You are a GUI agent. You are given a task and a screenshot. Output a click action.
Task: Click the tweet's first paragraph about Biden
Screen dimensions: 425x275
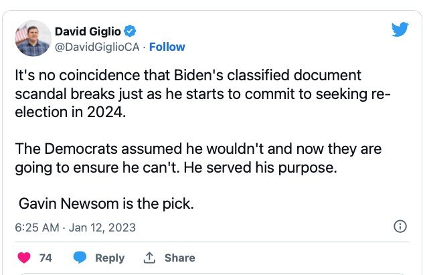point(201,94)
